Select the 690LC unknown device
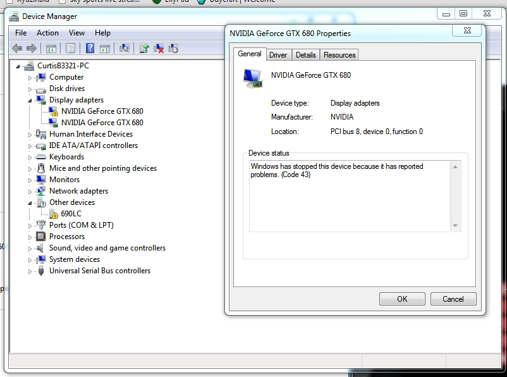The width and height of the screenshot is (507, 377). (71, 214)
